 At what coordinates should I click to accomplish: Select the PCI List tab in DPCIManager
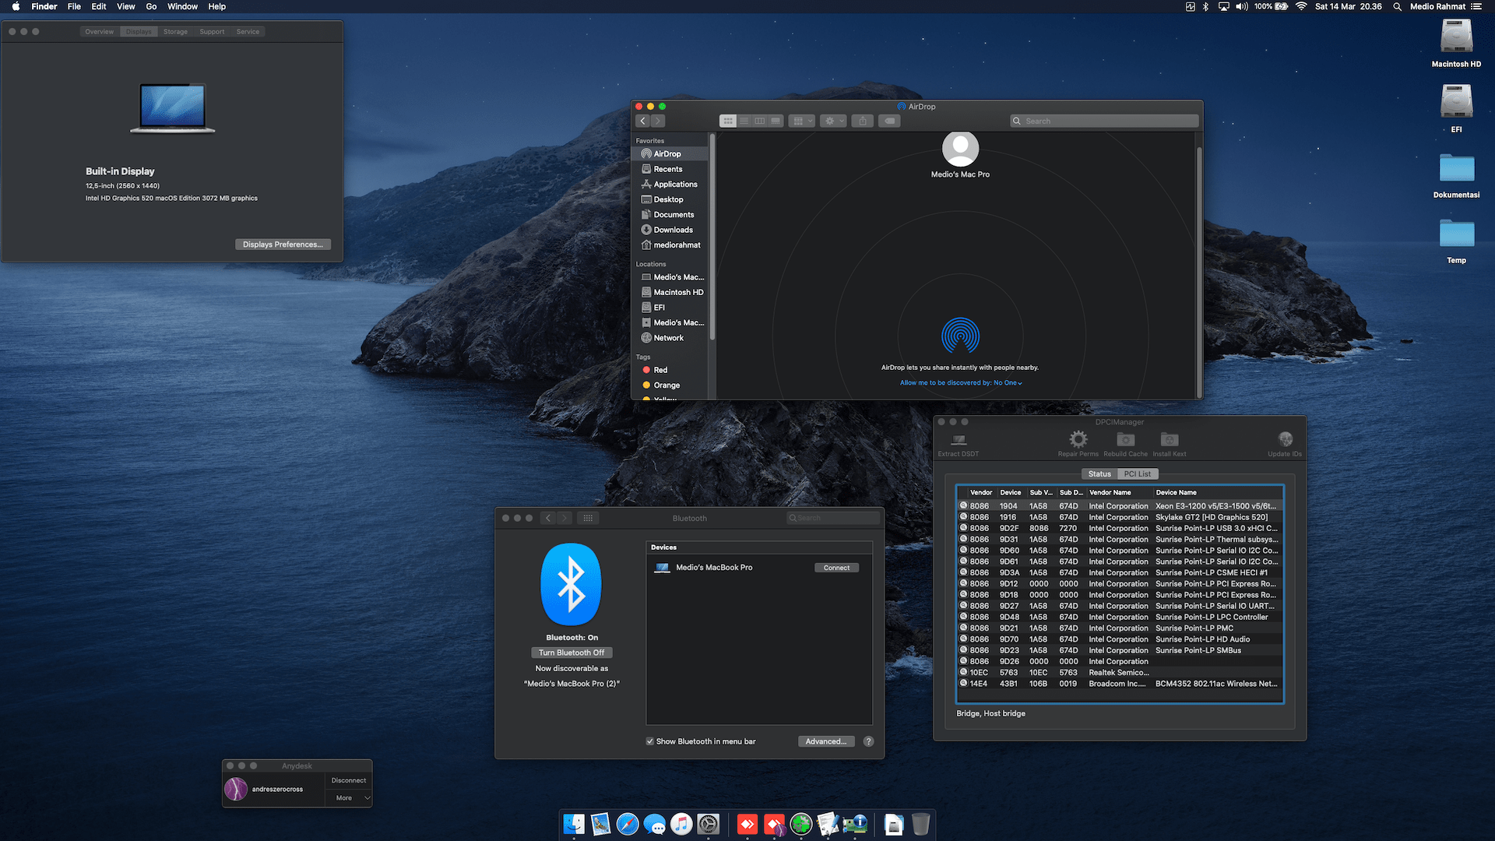click(x=1137, y=473)
